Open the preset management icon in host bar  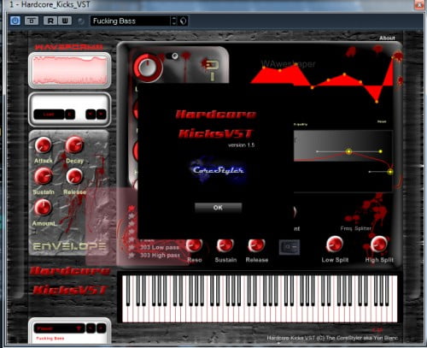(184, 21)
